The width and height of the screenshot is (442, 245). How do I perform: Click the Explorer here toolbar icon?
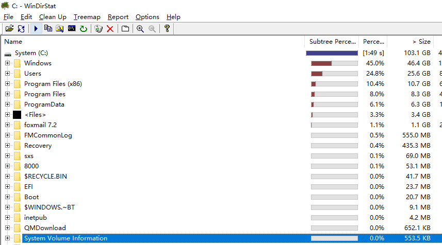coord(59,28)
